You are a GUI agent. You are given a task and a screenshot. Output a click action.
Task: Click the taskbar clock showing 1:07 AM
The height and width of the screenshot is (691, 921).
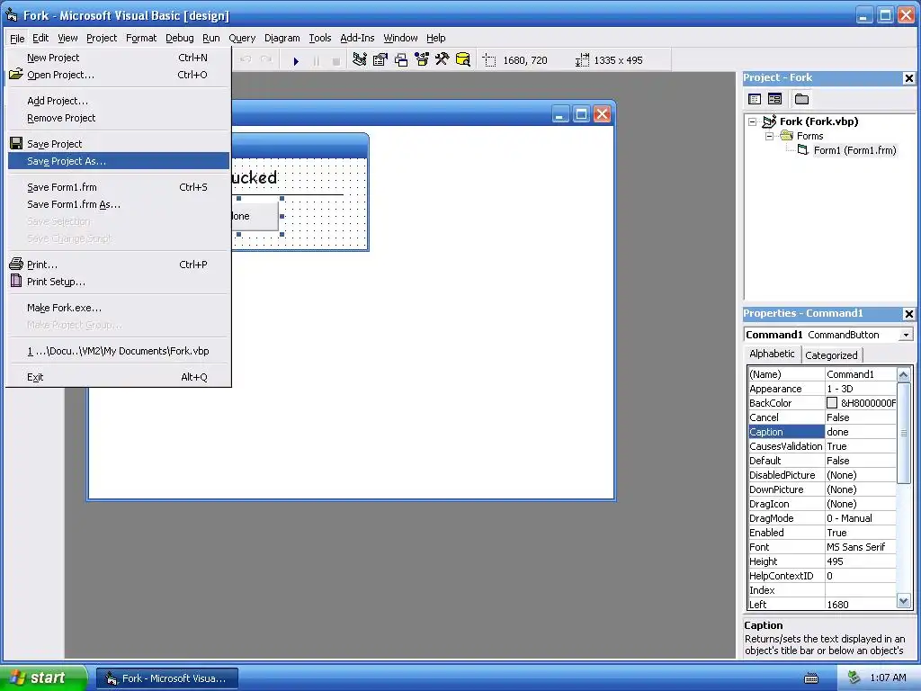(888, 678)
